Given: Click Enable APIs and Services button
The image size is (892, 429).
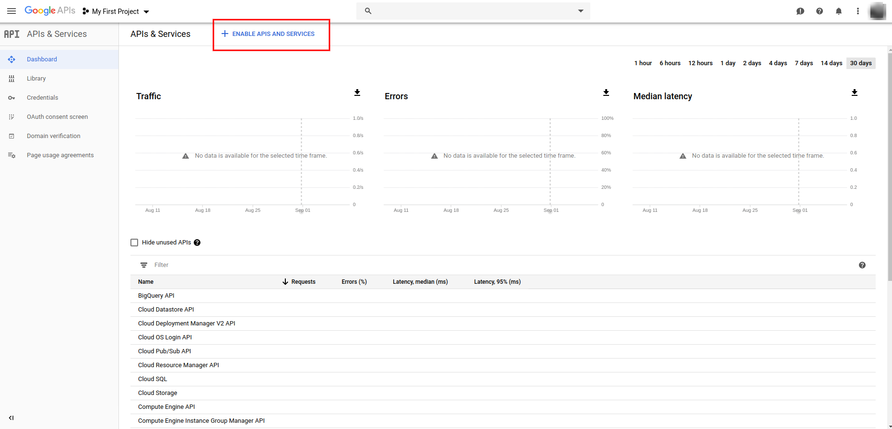Looking at the screenshot, I should (x=268, y=34).
